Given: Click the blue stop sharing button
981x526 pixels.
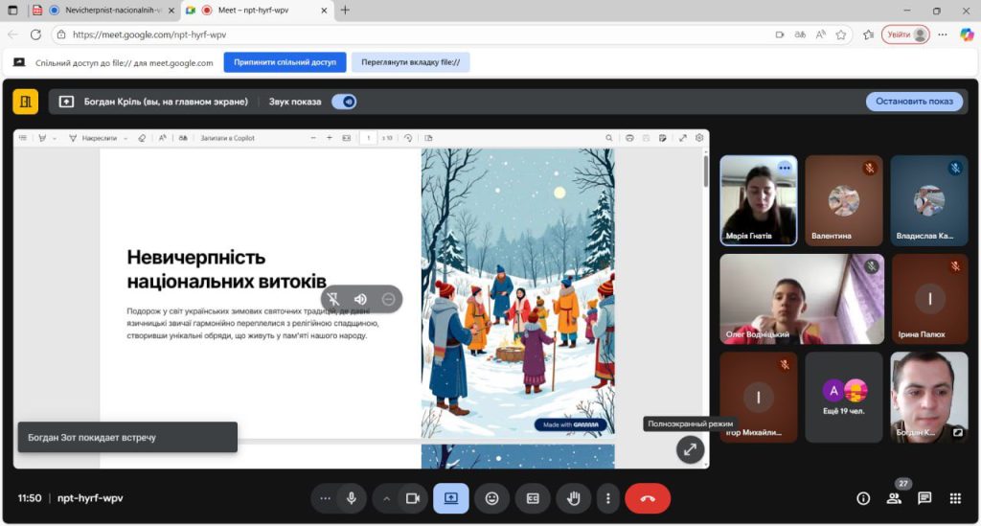Looking at the screenshot, I should 285,62.
